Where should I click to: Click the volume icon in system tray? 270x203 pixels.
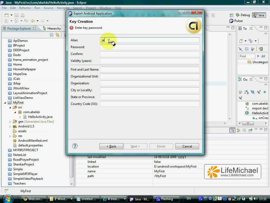pyautogui.click(x=255, y=199)
